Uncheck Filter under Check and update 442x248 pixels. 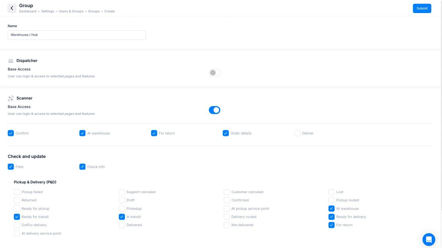11,167
